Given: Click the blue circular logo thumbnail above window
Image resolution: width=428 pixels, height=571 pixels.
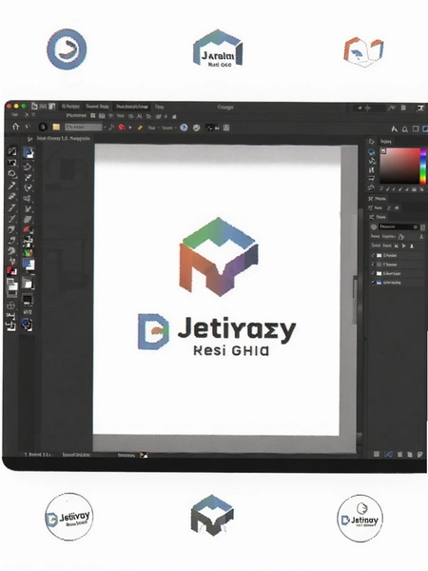Looking at the screenshot, I should click(67, 49).
